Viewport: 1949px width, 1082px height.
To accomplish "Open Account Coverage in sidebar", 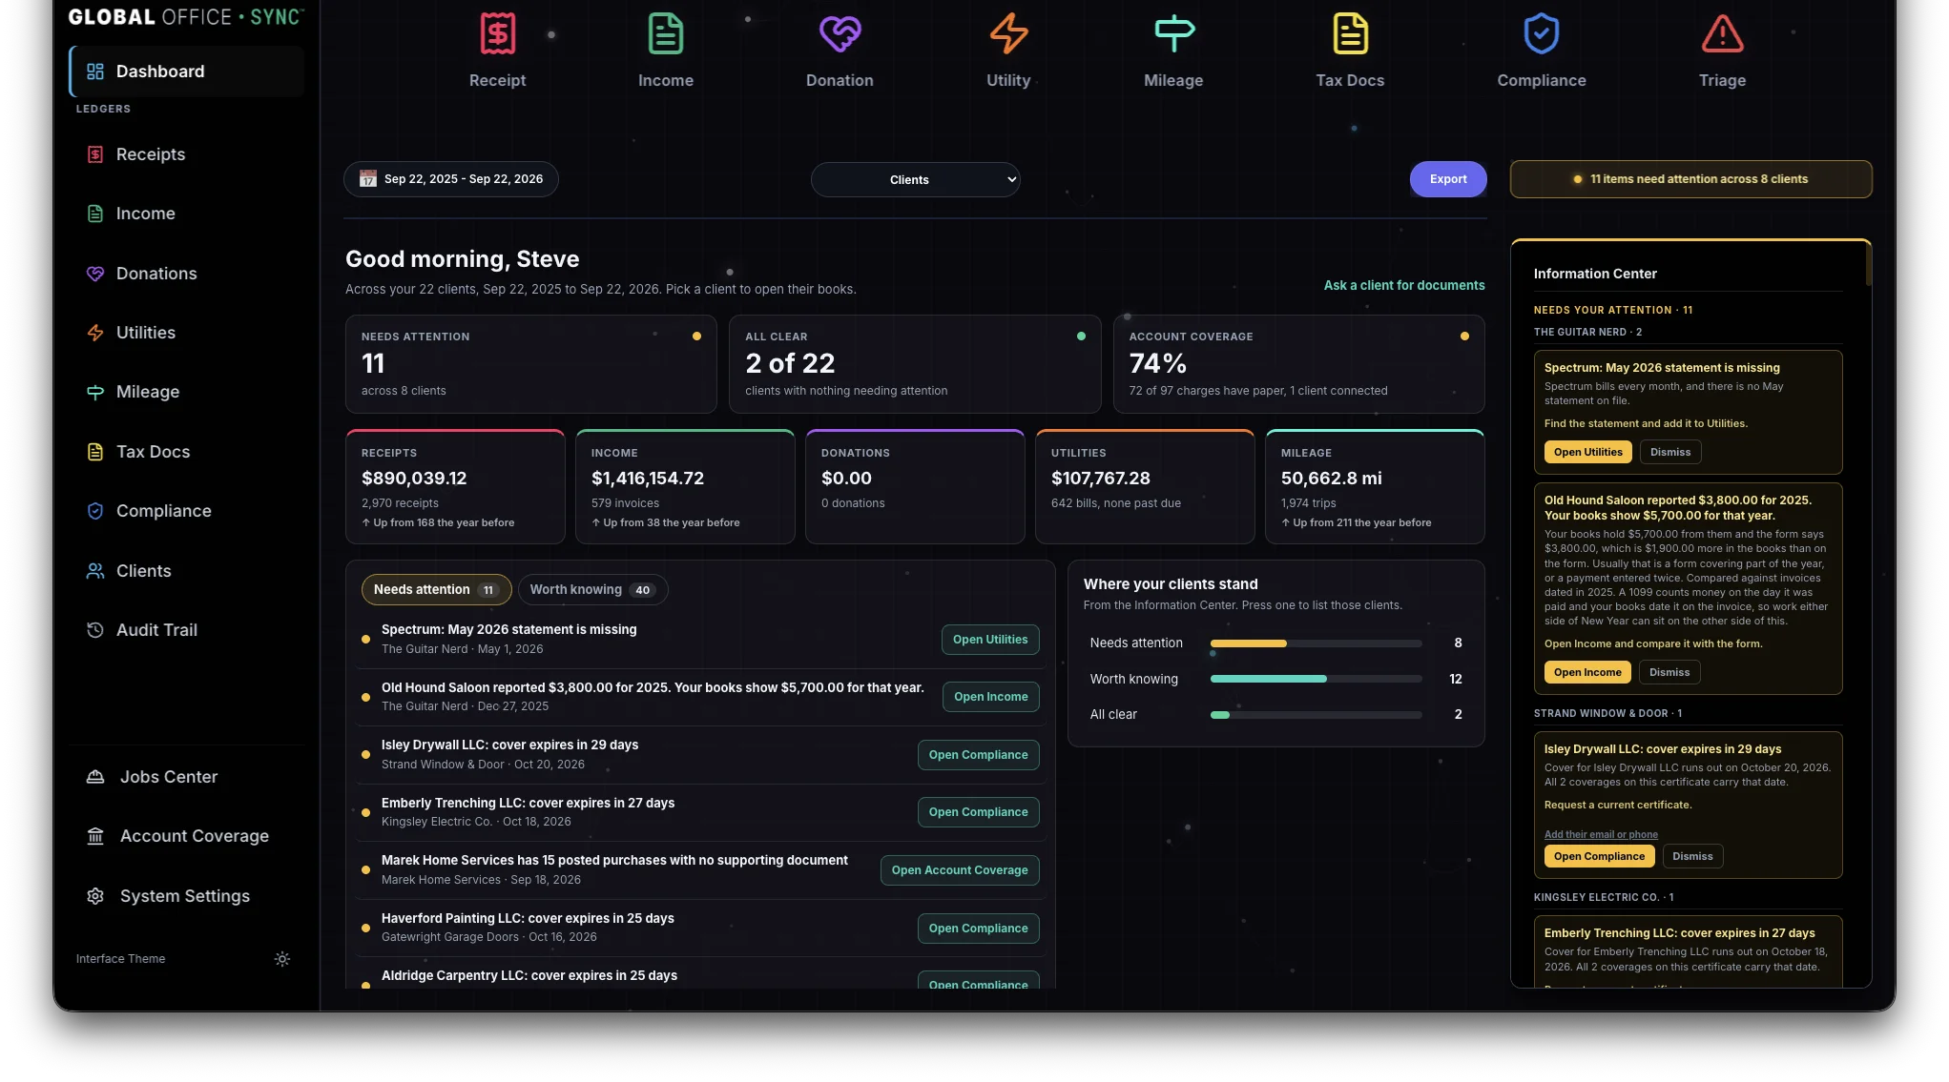I will [187, 836].
